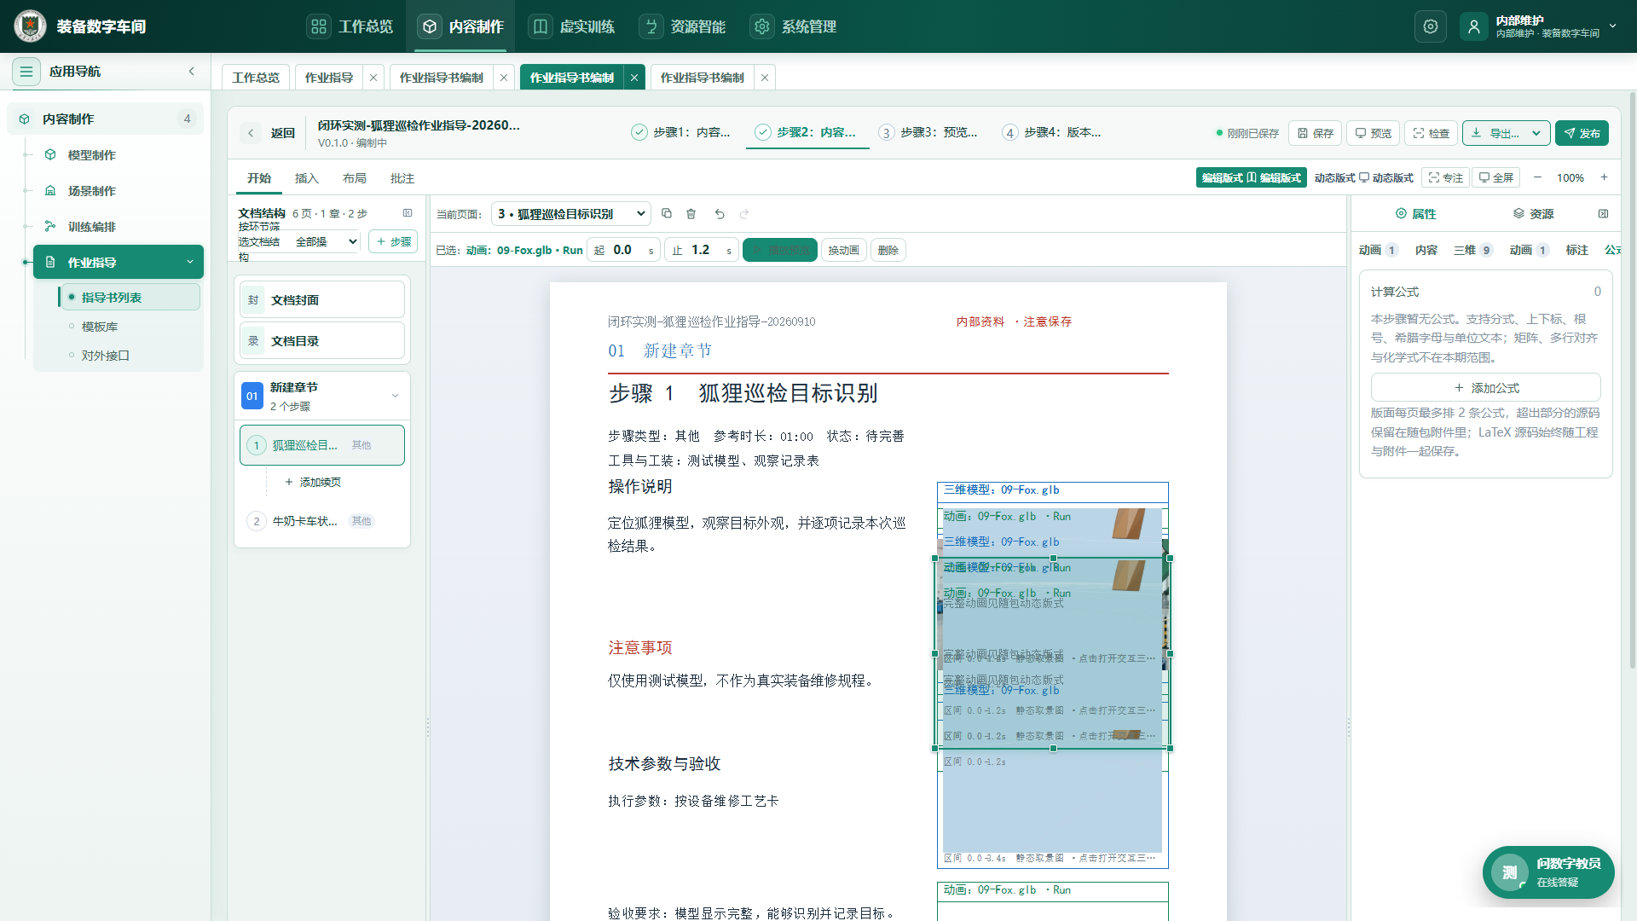Click the 发布 publish button
The width and height of the screenshot is (1637, 921).
(x=1582, y=133)
